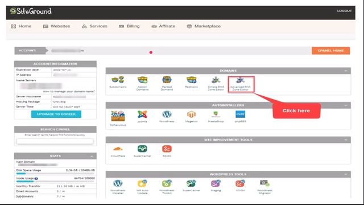Launch the Softaculous autoinstaller
364x205 pixels.
click(118, 118)
